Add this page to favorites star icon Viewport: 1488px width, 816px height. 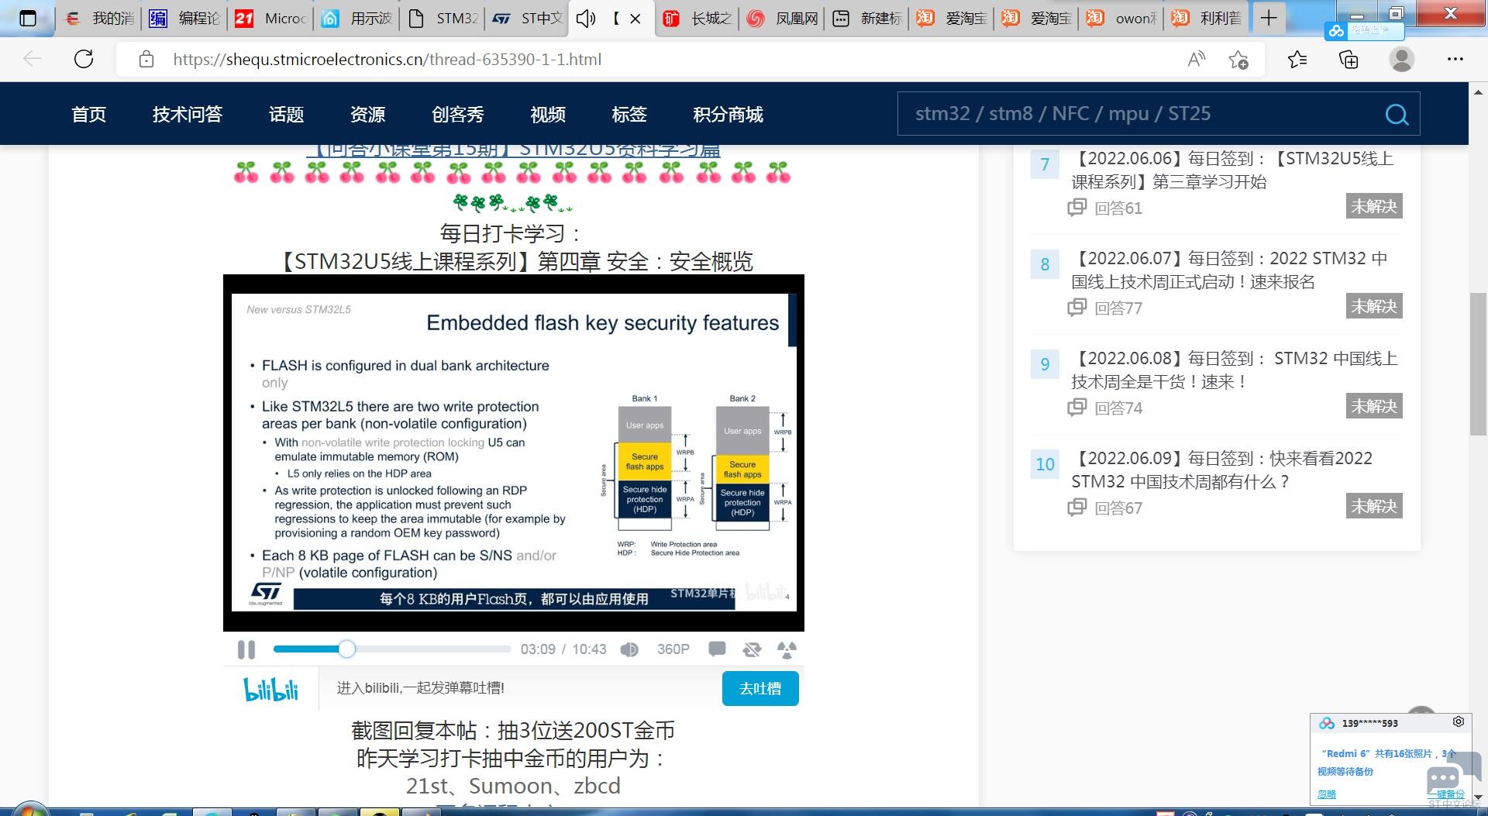tap(1238, 60)
